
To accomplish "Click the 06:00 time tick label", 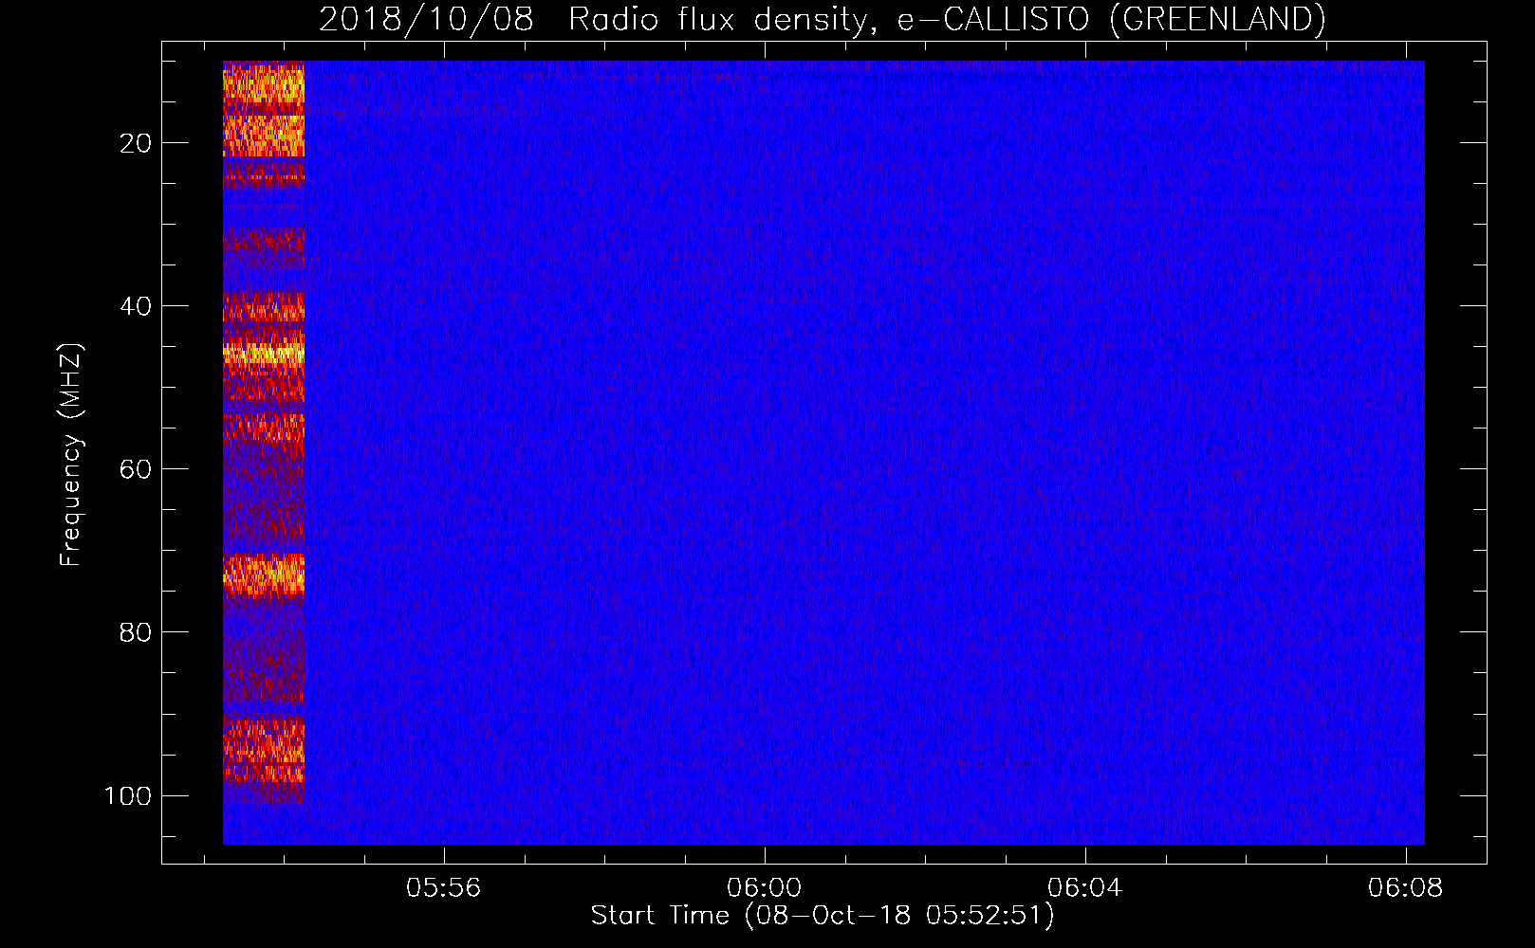I will (764, 888).
